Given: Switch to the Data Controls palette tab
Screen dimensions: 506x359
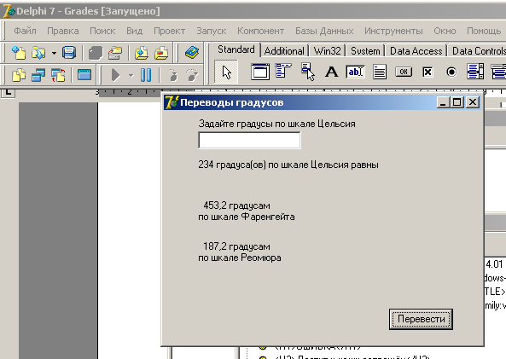Looking at the screenshot, I should [x=478, y=51].
